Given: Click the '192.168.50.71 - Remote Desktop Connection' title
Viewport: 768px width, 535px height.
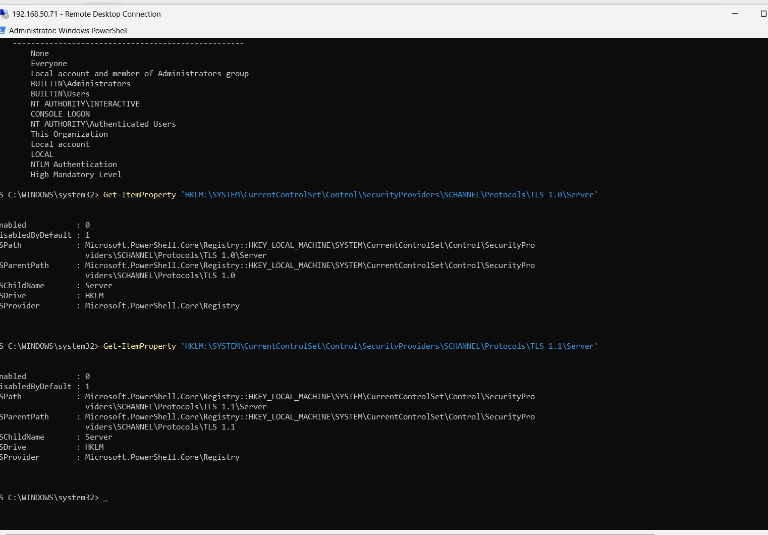Looking at the screenshot, I should click(x=87, y=14).
